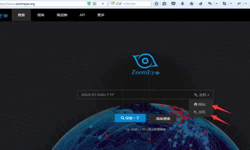The width and height of the screenshot is (250, 150).
Task: Open the 更多 navigation menu
Action: [x=101, y=15]
